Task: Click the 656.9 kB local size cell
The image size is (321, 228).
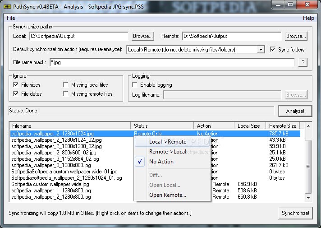Action: (x=247, y=184)
